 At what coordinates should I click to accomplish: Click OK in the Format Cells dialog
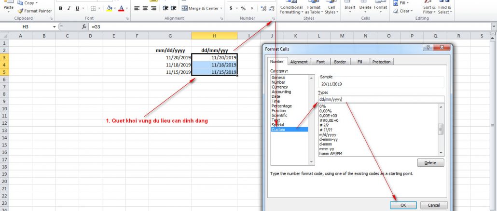point(403,205)
